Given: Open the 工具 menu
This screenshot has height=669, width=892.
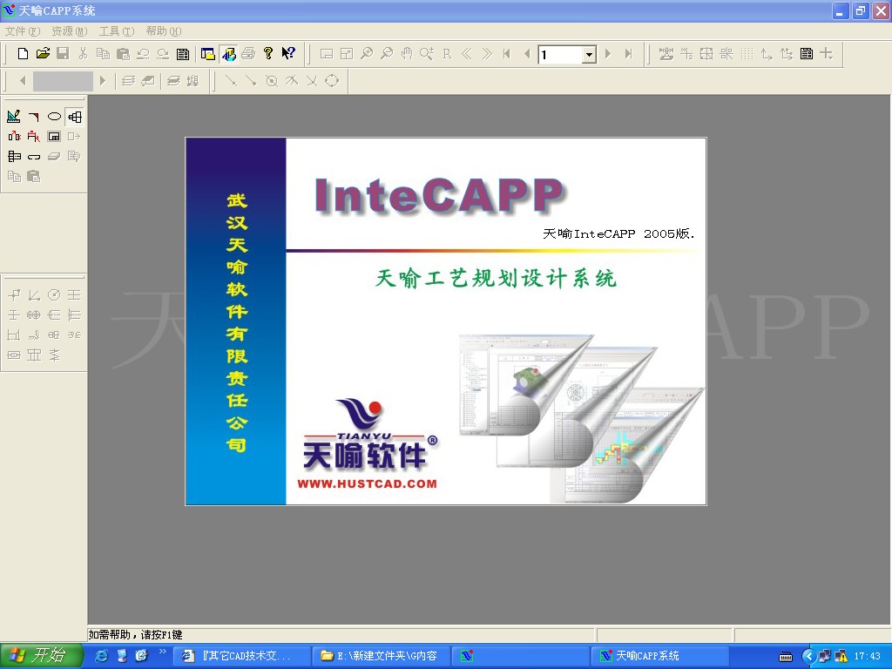Looking at the screenshot, I should 117,31.
